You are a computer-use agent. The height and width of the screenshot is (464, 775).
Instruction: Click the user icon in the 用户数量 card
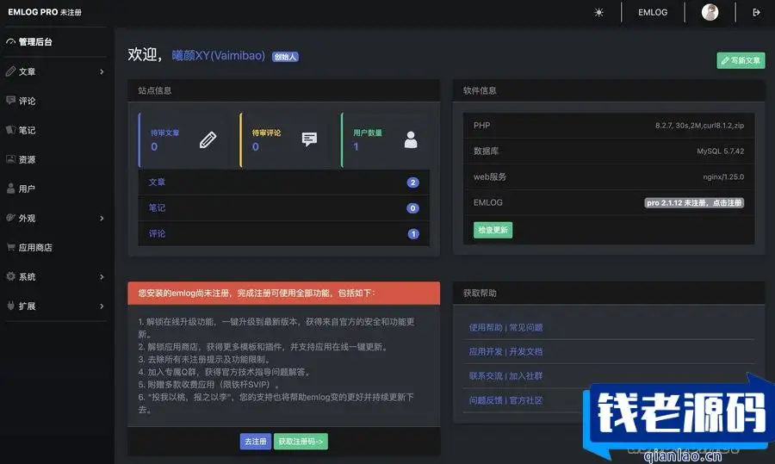(x=411, y=139)
